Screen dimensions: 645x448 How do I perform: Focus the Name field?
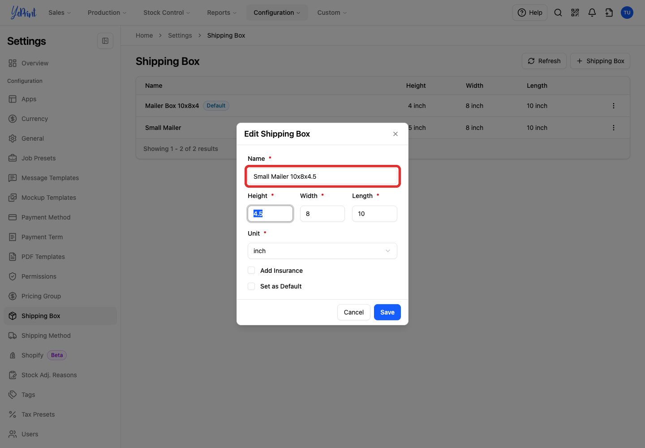322,177
